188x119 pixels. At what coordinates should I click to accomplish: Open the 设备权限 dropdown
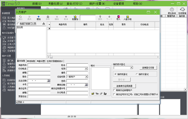(x=86, y=77)
